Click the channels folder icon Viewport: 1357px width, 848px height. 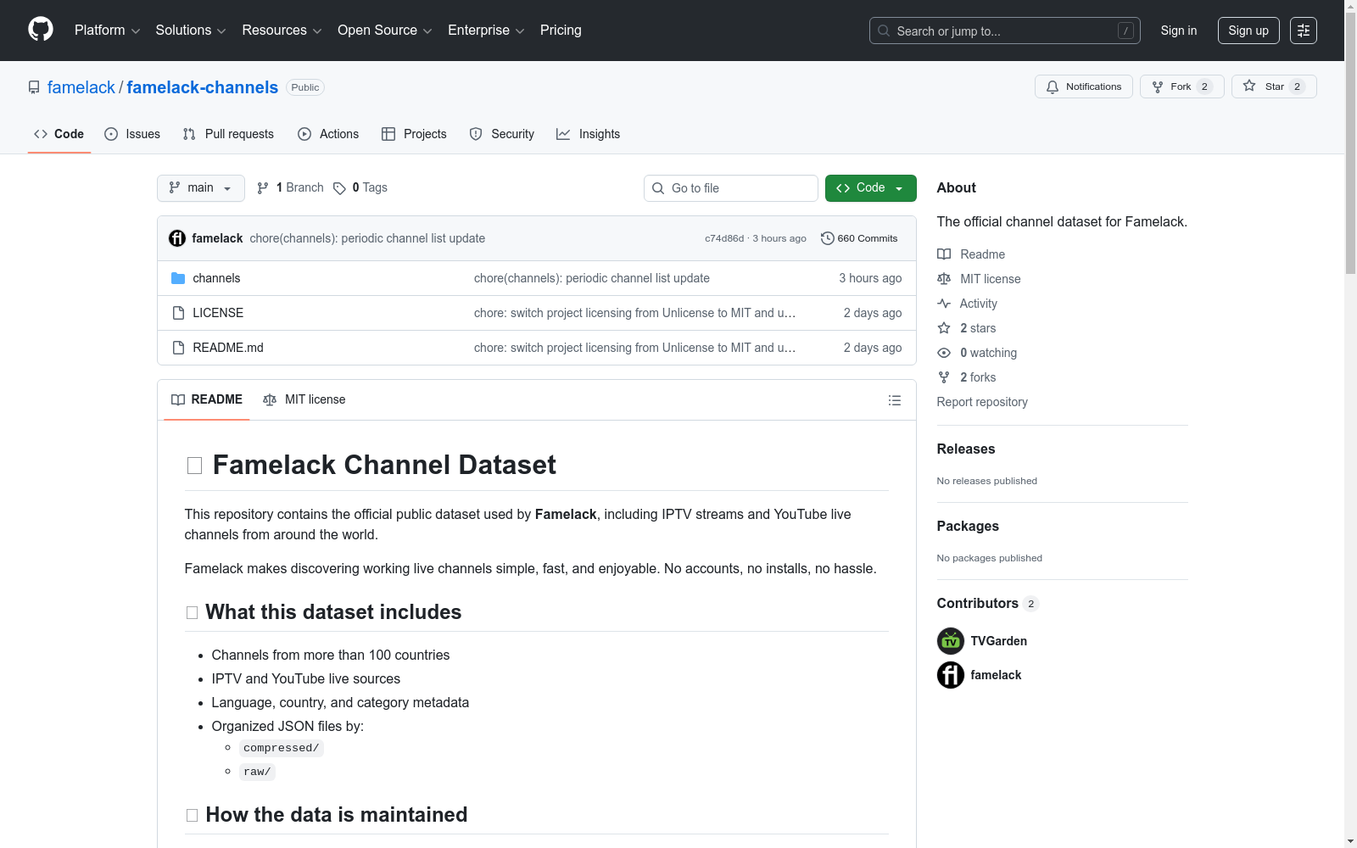click(x=178, y=278)
